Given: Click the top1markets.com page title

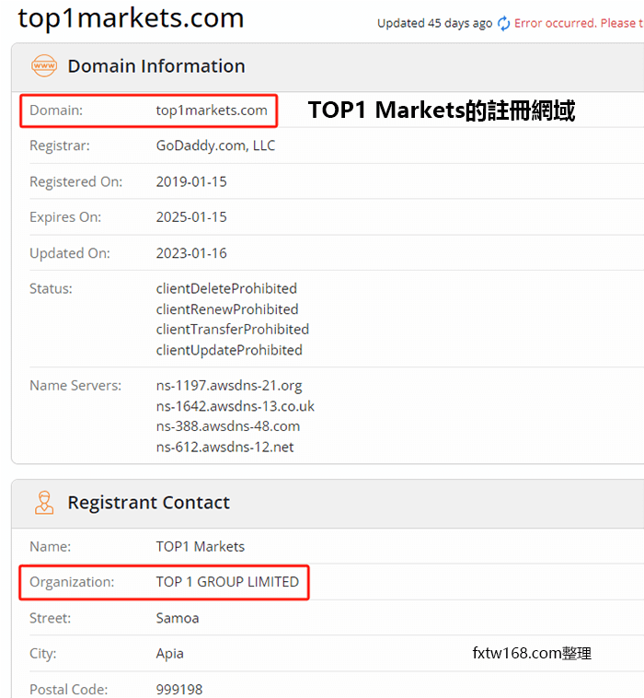Looking at the screenshot, I should tap(131, 18).
